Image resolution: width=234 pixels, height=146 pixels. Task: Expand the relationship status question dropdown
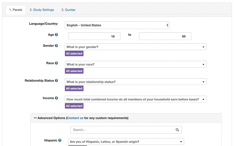(x=136, y=82)
